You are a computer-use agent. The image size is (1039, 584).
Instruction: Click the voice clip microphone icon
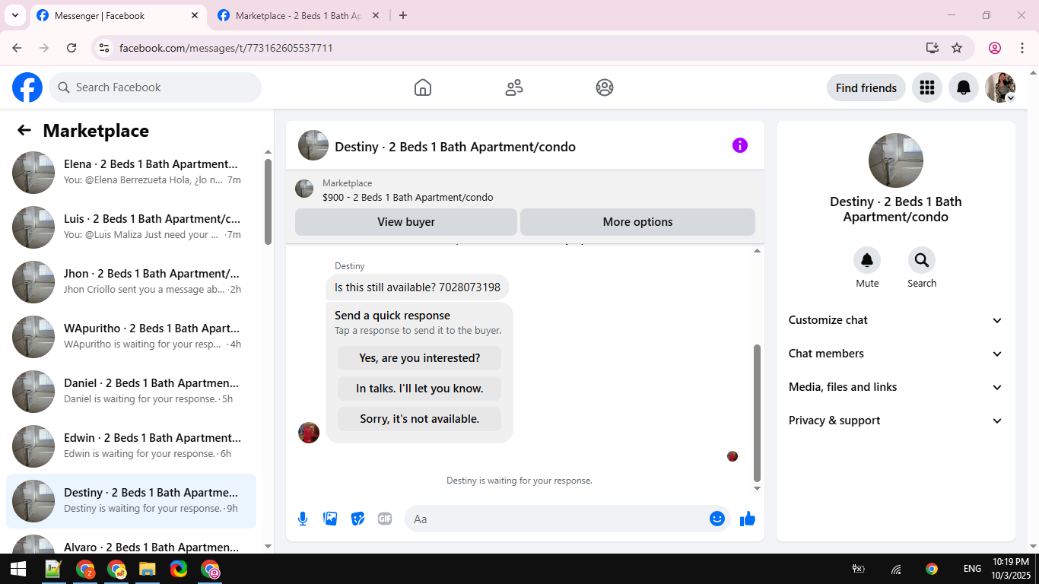tap(303, 519)
